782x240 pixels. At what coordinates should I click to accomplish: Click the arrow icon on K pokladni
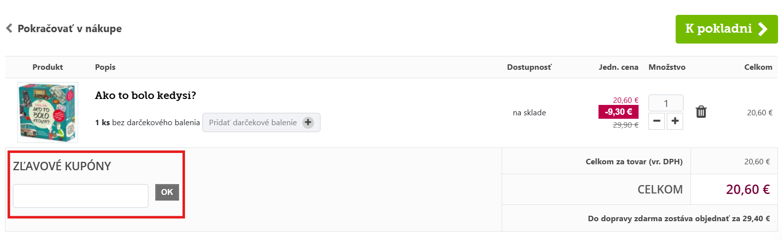click(x=763, y=29)
